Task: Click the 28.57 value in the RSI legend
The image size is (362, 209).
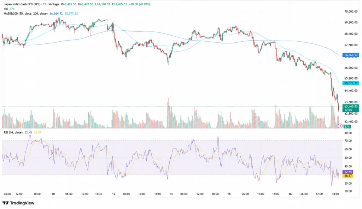Action: click(x=37, y=132)
